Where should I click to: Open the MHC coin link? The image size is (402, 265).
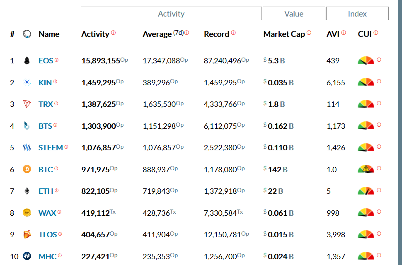47,256
